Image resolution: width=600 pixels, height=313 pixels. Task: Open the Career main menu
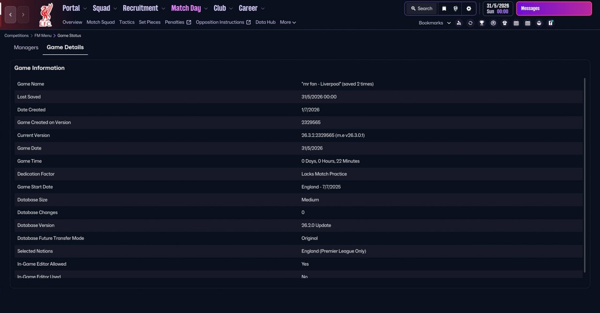click(x=248, y=8)
